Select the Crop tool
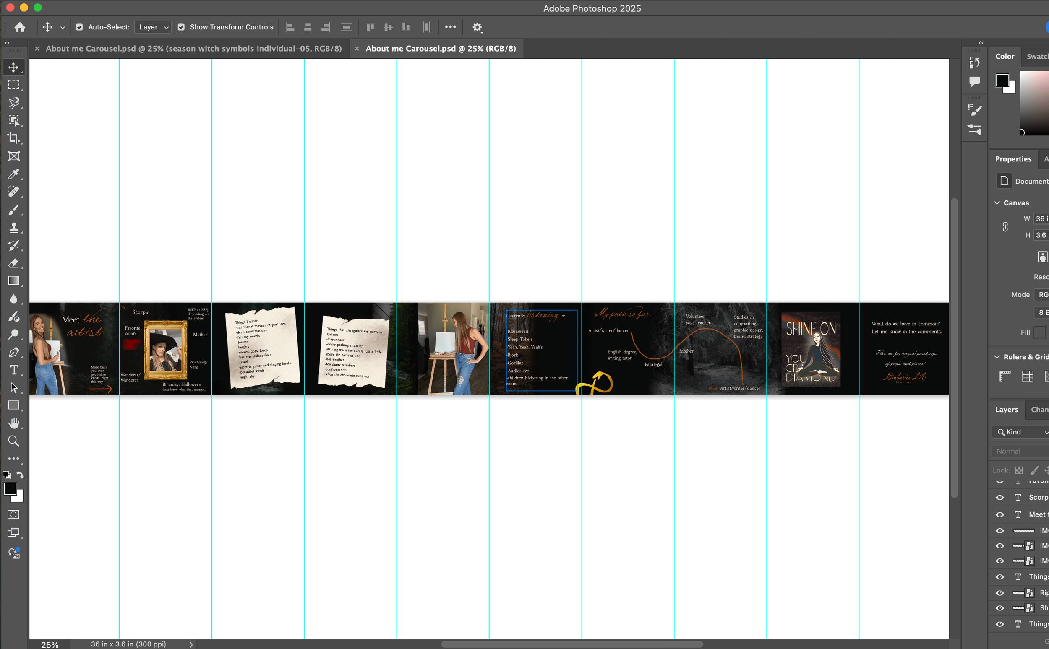 (14, 138)
